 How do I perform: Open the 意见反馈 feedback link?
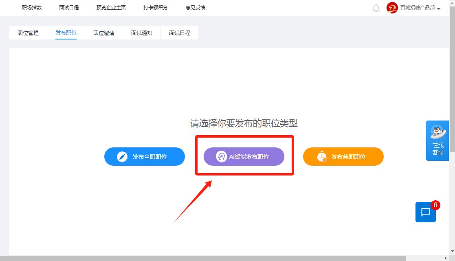(x=195, y=8)
